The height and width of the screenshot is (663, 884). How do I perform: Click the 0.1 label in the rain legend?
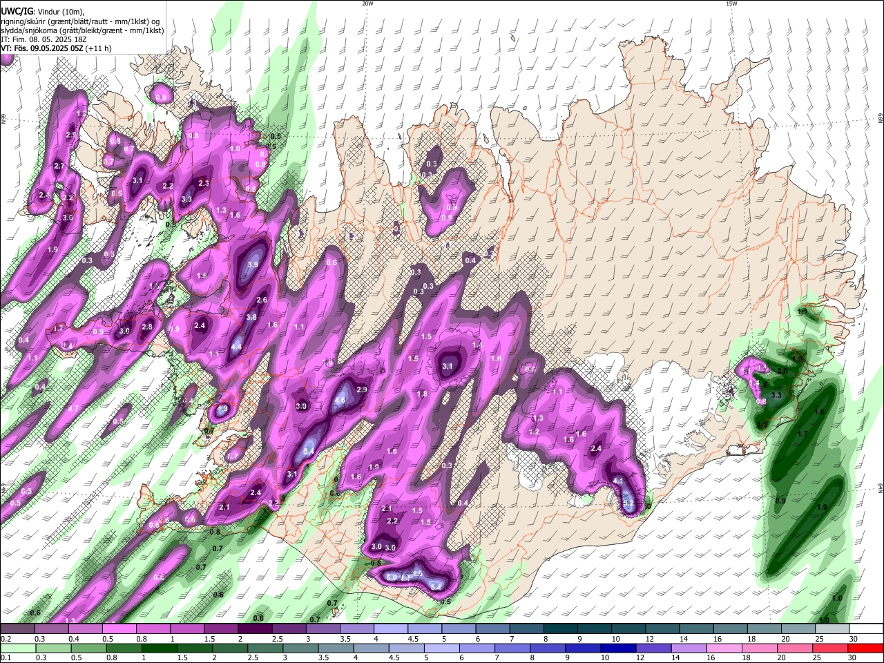6,658
